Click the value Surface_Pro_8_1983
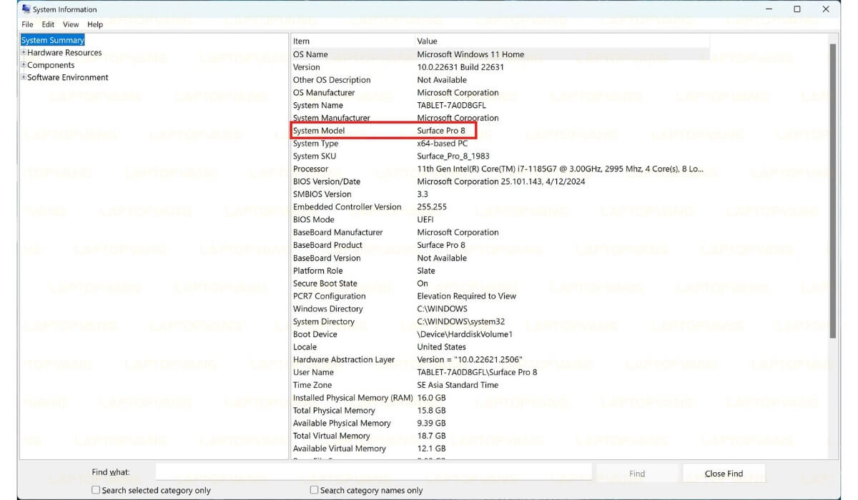Image resolution: width=858 pixels, height=500 pixels. 453,156
